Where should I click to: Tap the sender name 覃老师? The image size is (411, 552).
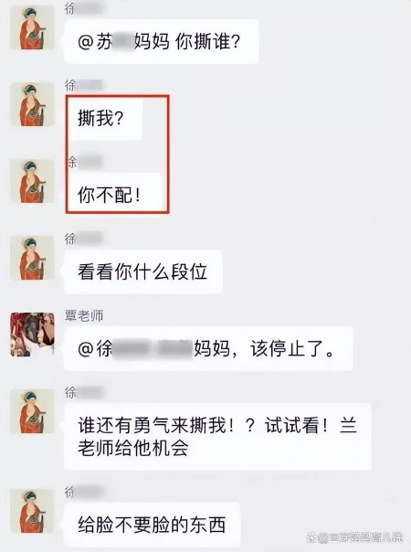pyautogui.click(x=84, y=316)
